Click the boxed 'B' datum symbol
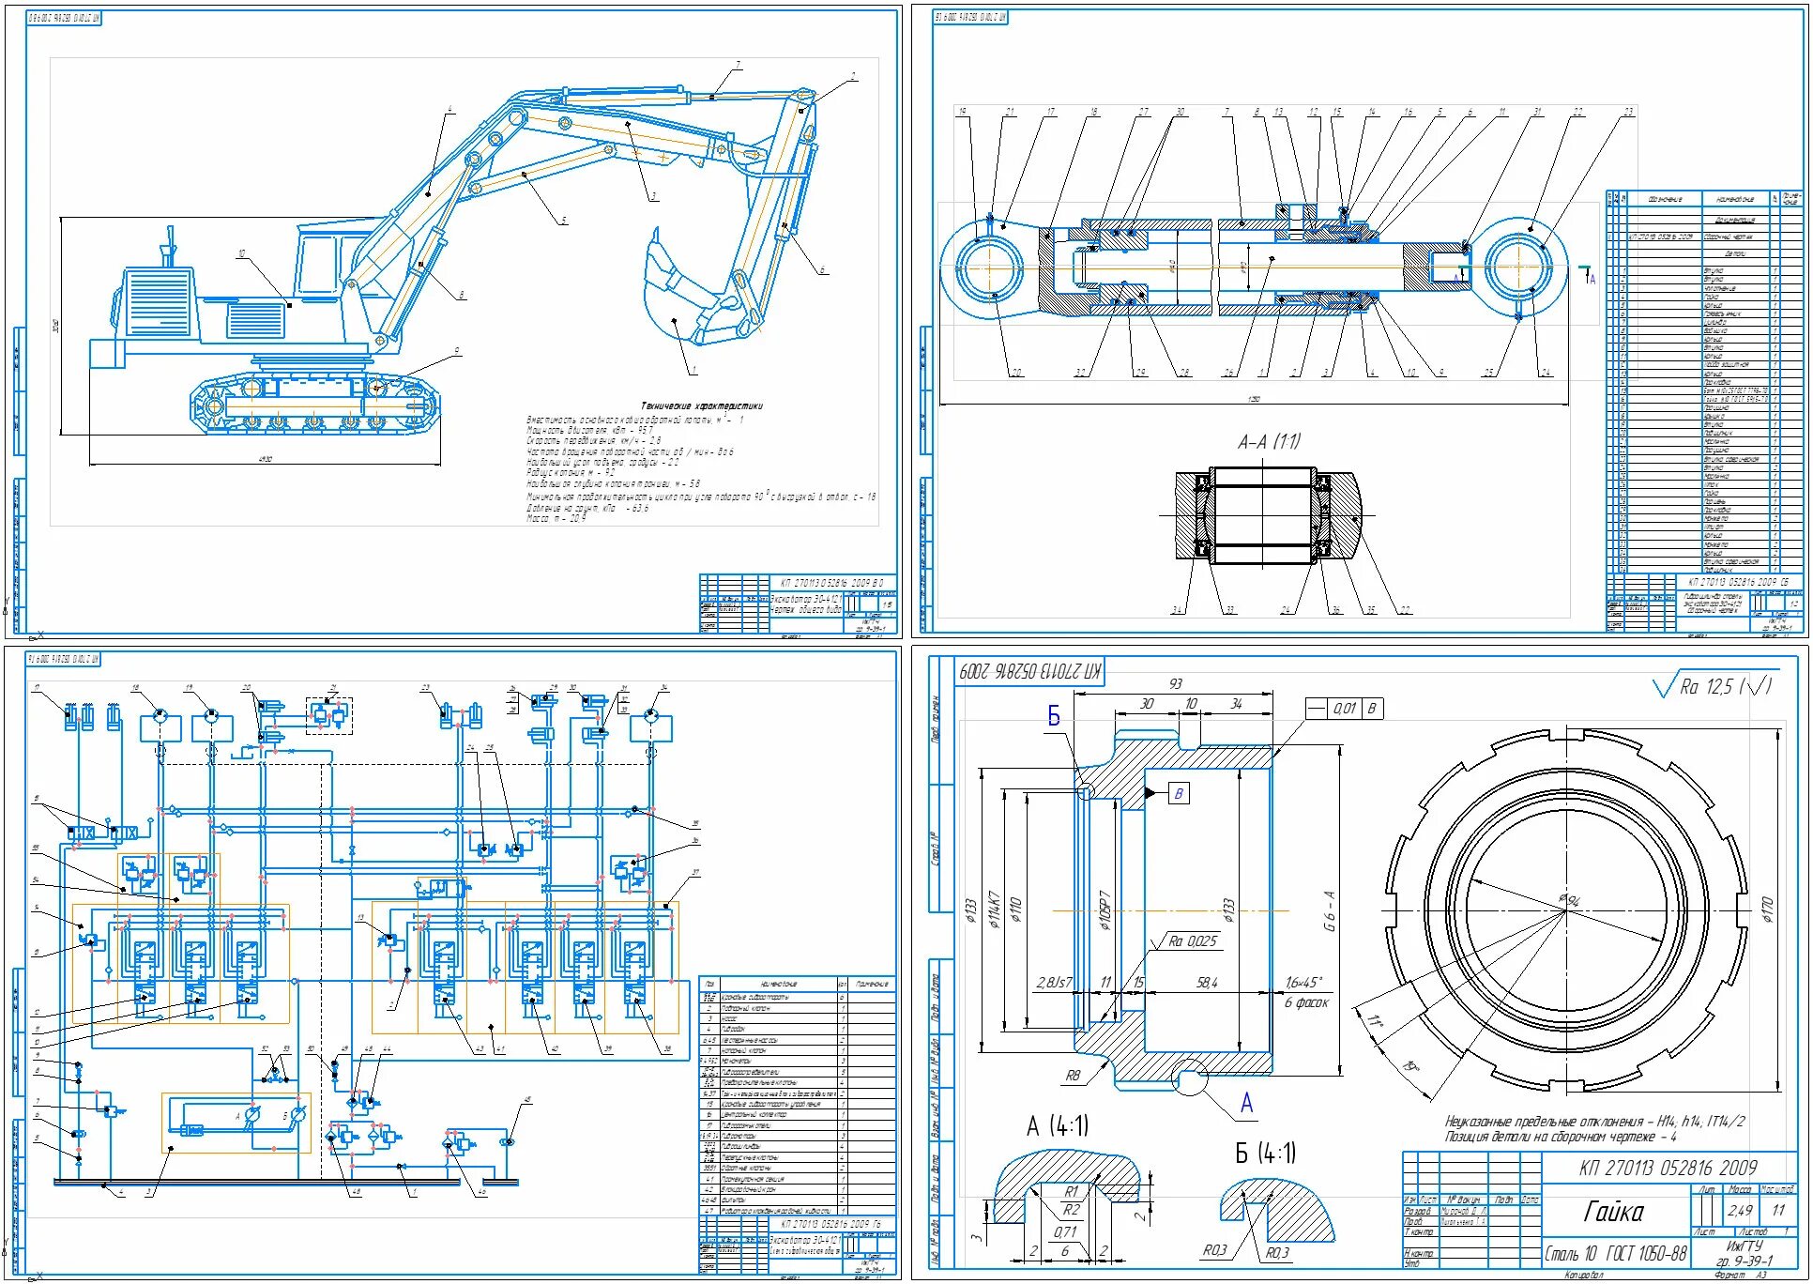The image size is (1813, 1284). (x=1179, y=793)
